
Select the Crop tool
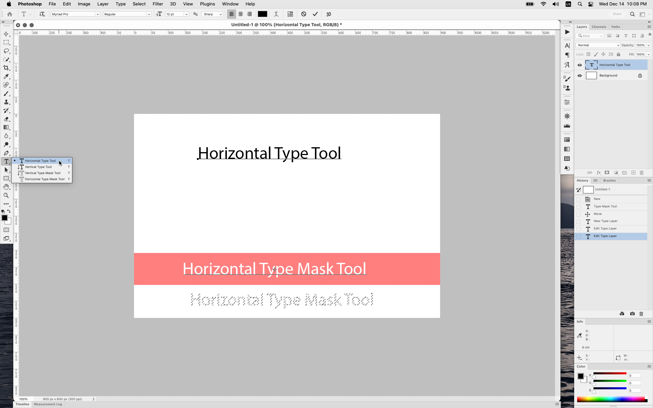pos(6,68)
